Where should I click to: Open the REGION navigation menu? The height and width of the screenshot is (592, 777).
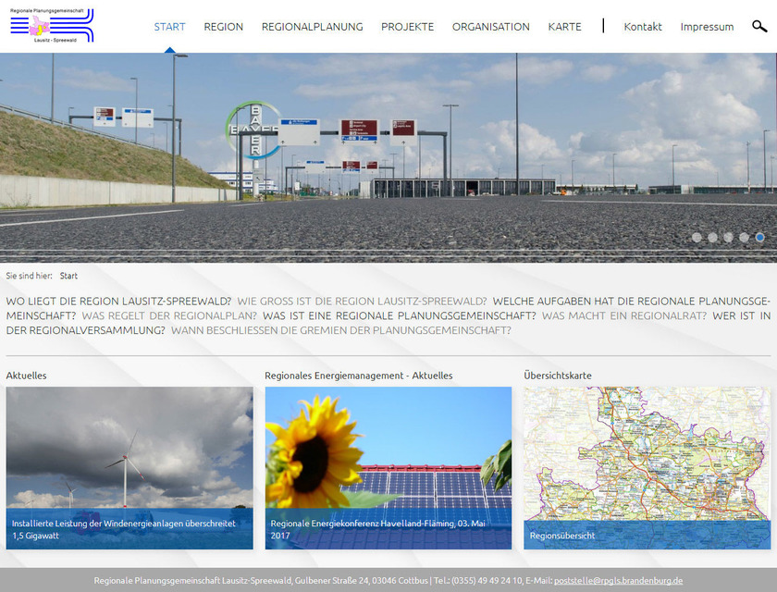(x=223, y=27)
